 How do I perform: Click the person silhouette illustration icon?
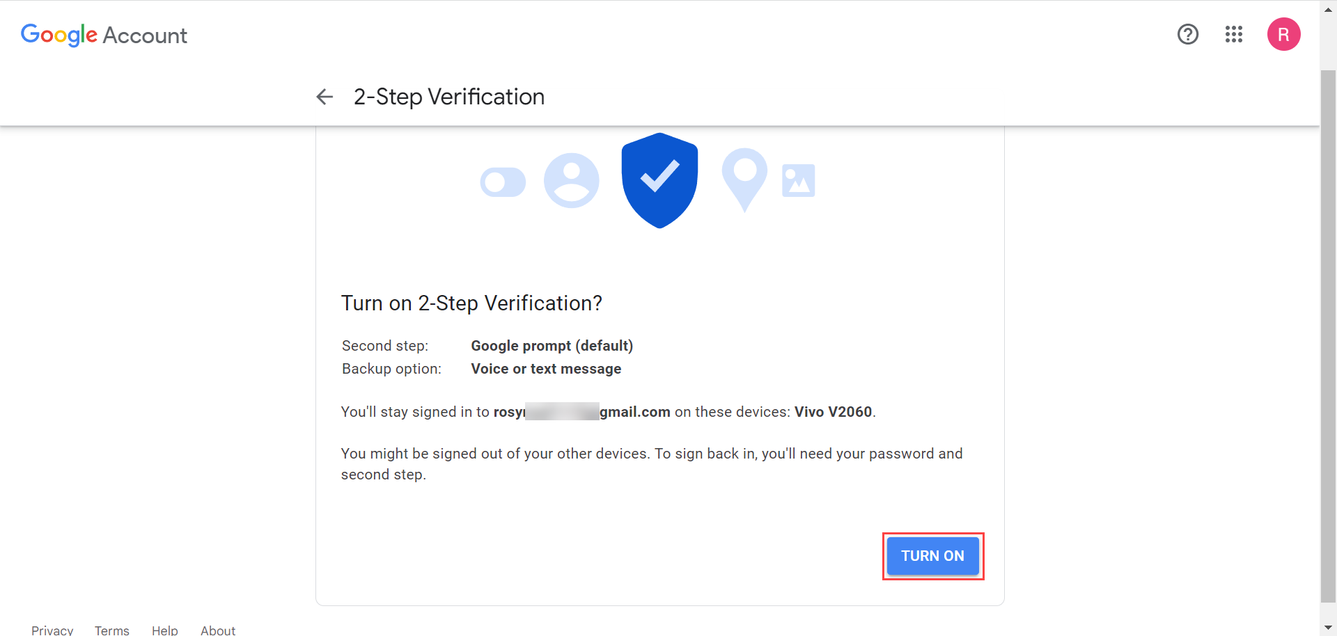[571, 180]
